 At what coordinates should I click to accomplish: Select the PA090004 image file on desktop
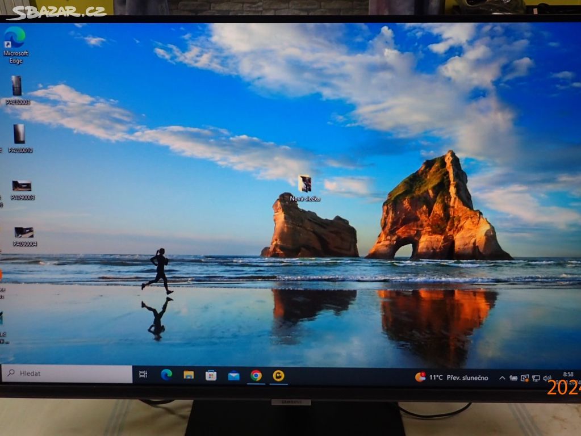24,237
